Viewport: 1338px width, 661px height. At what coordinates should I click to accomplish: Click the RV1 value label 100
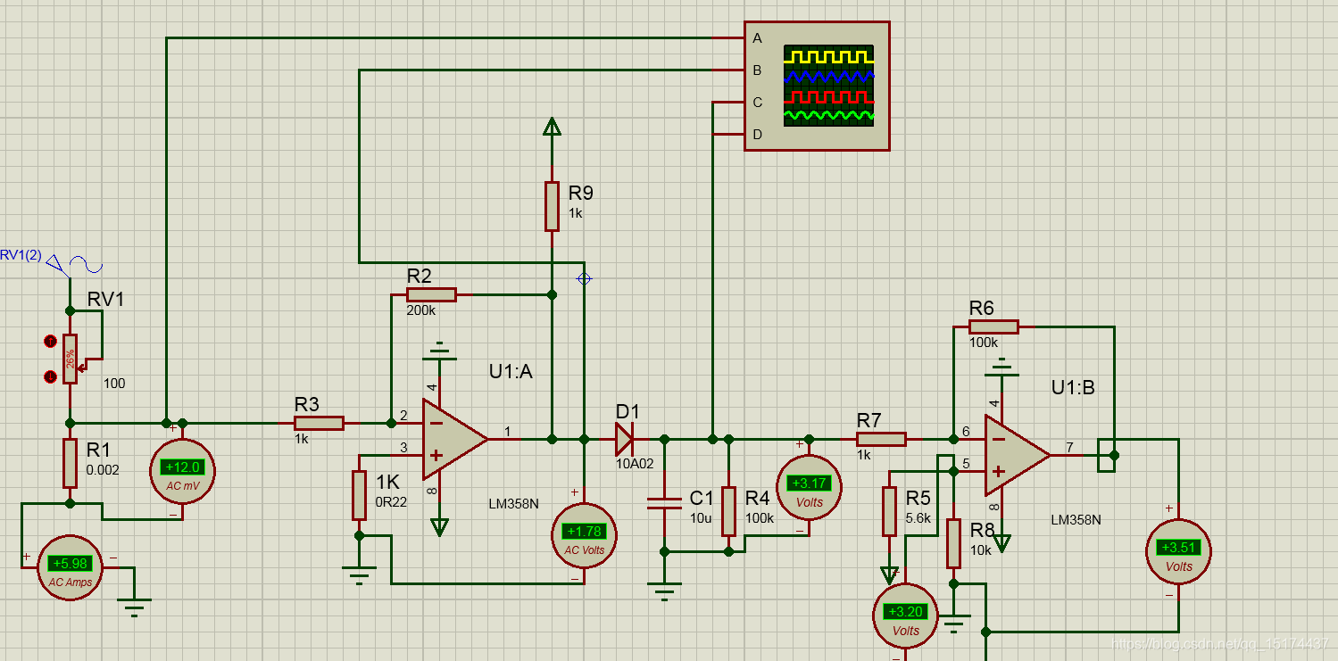(x=114, y=384)
